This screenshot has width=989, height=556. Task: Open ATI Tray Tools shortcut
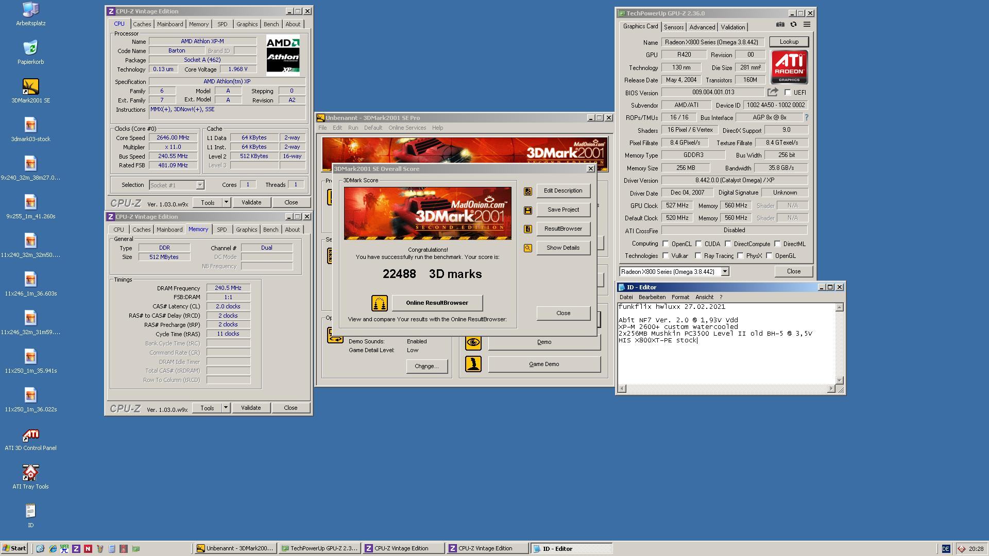30,477
